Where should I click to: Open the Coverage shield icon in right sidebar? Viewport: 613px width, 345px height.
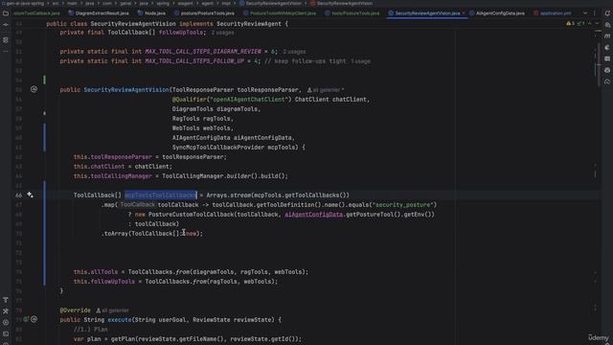(x=607, y=70)
